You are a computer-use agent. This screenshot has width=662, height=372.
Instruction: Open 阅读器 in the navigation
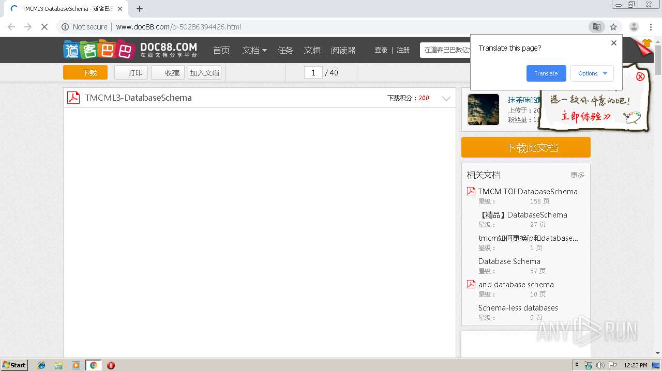coord(343,50)
